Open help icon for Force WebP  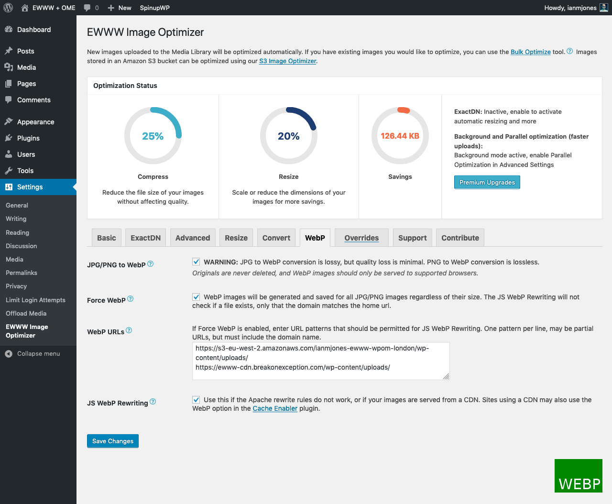tap(131, 299)
